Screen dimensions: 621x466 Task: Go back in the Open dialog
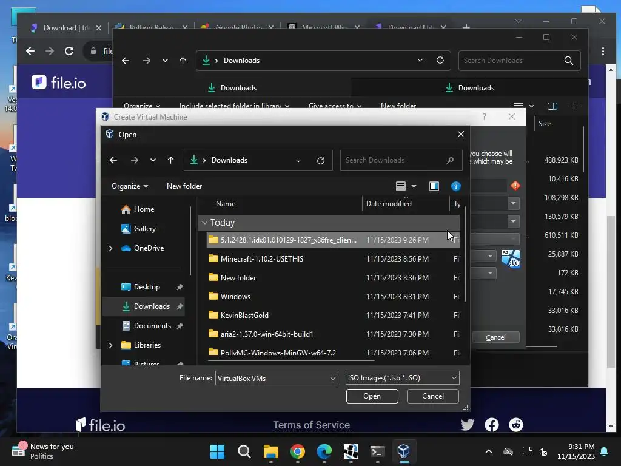coord(113,160)
